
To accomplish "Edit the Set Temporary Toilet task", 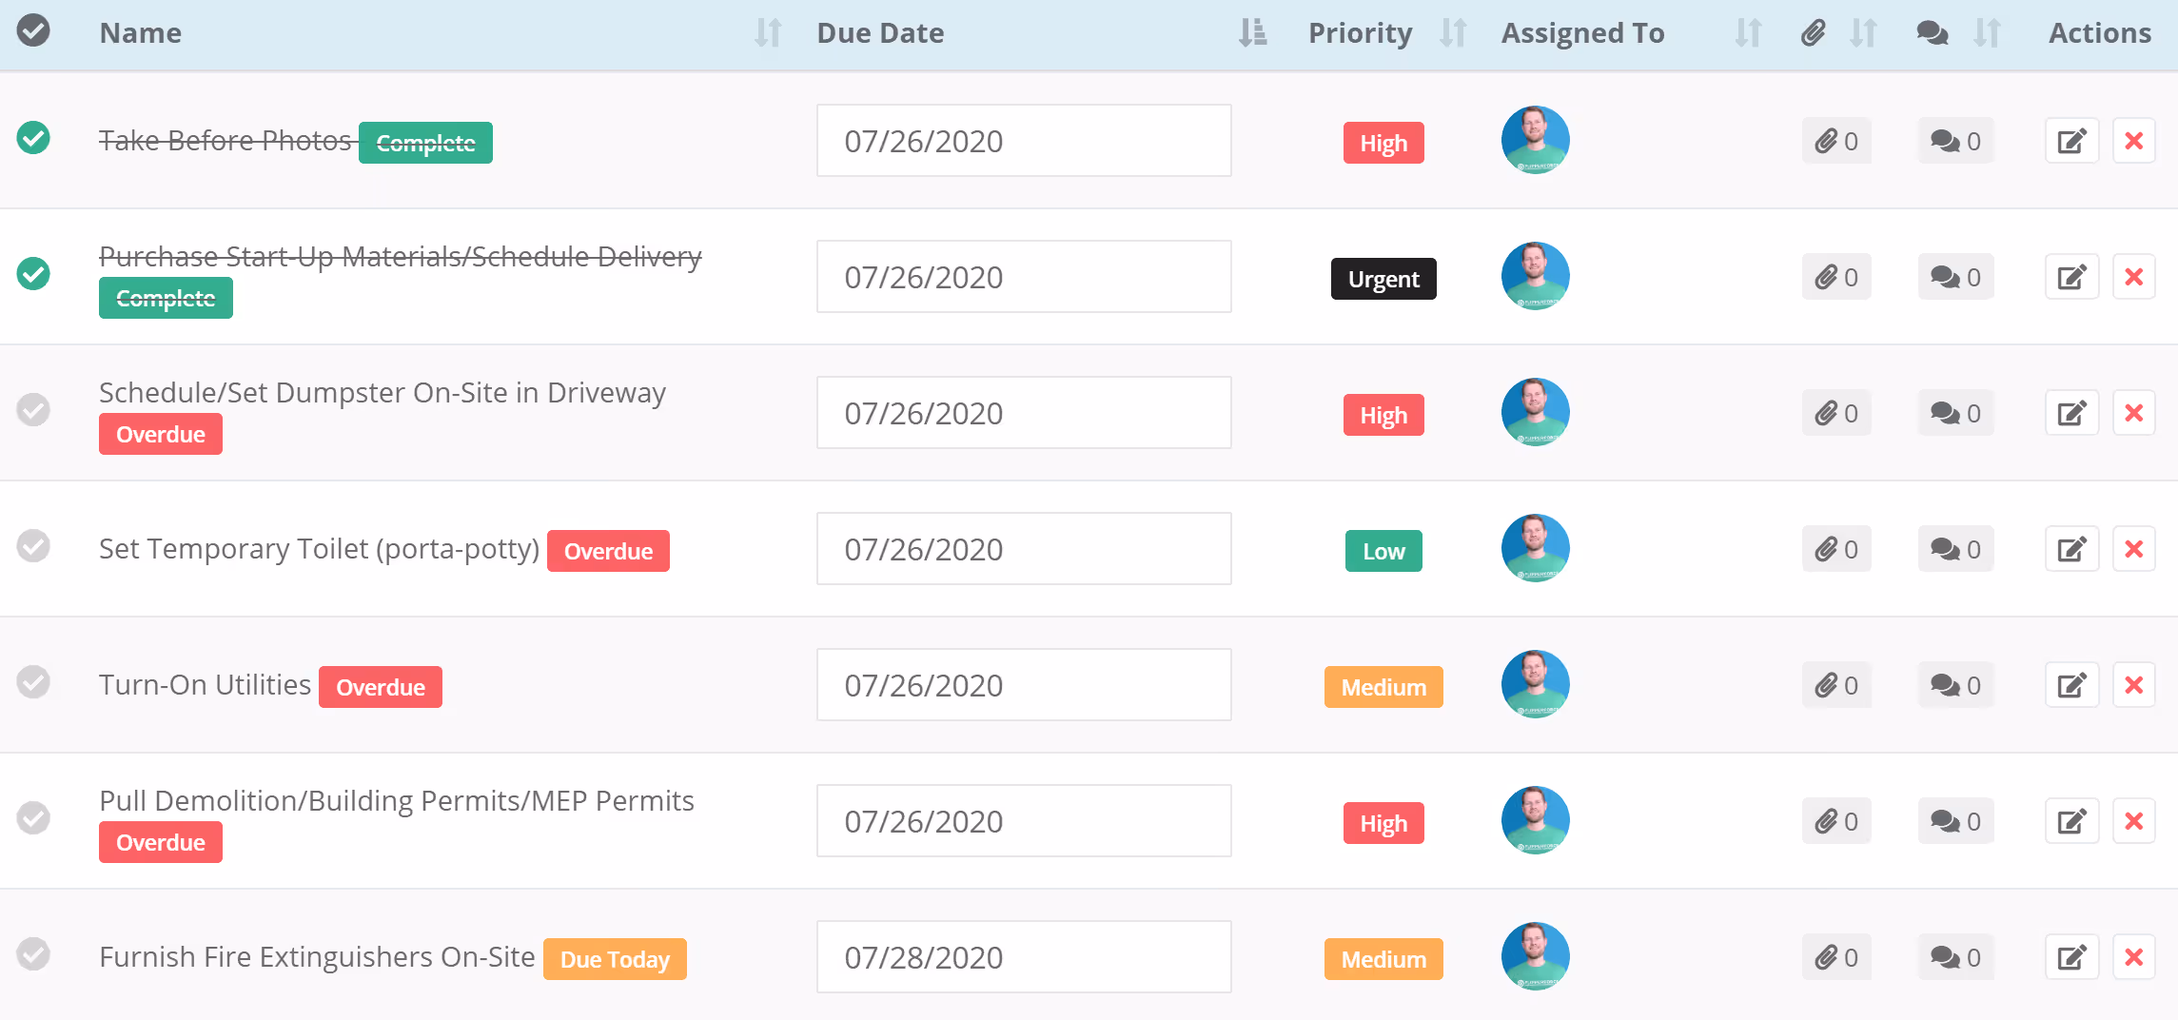I will pos(2071,549).
